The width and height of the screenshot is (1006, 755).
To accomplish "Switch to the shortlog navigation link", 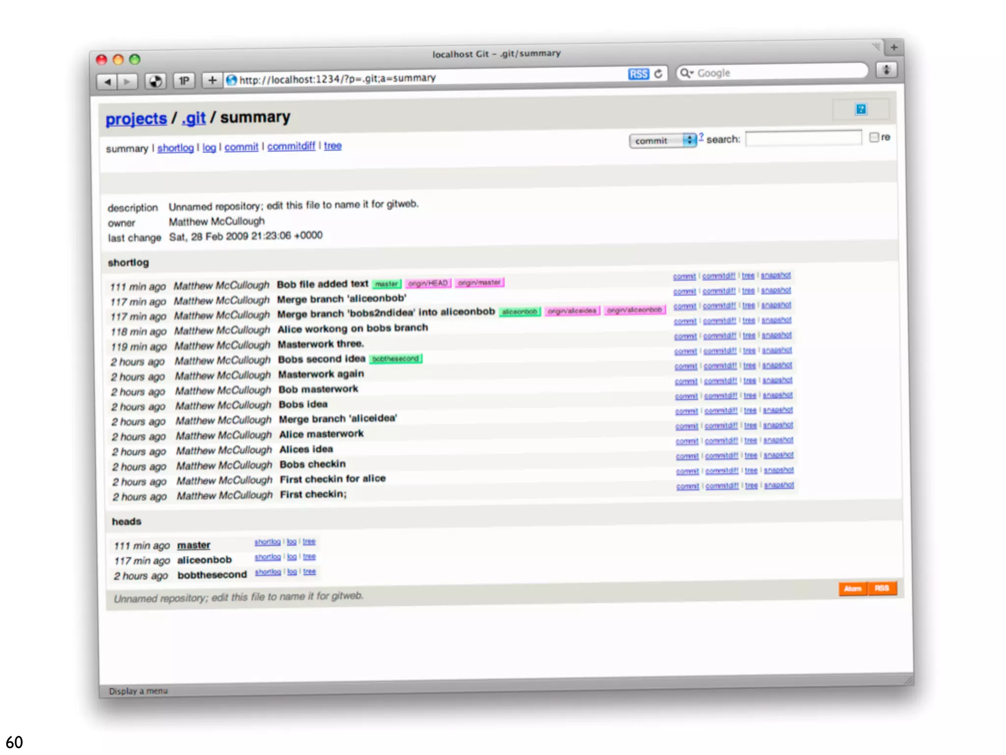I will click(x=175, y=148).
